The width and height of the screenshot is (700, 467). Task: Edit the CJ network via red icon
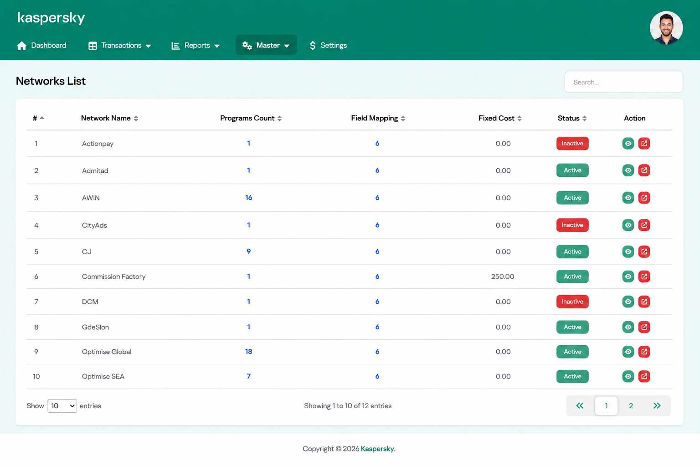pyautogui.click(x=644, y=251)
